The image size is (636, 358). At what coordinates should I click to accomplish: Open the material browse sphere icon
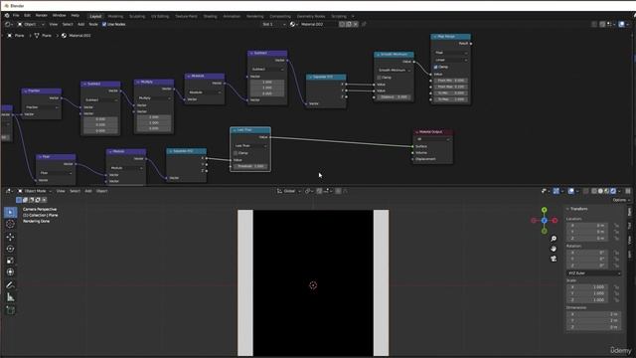294,24
